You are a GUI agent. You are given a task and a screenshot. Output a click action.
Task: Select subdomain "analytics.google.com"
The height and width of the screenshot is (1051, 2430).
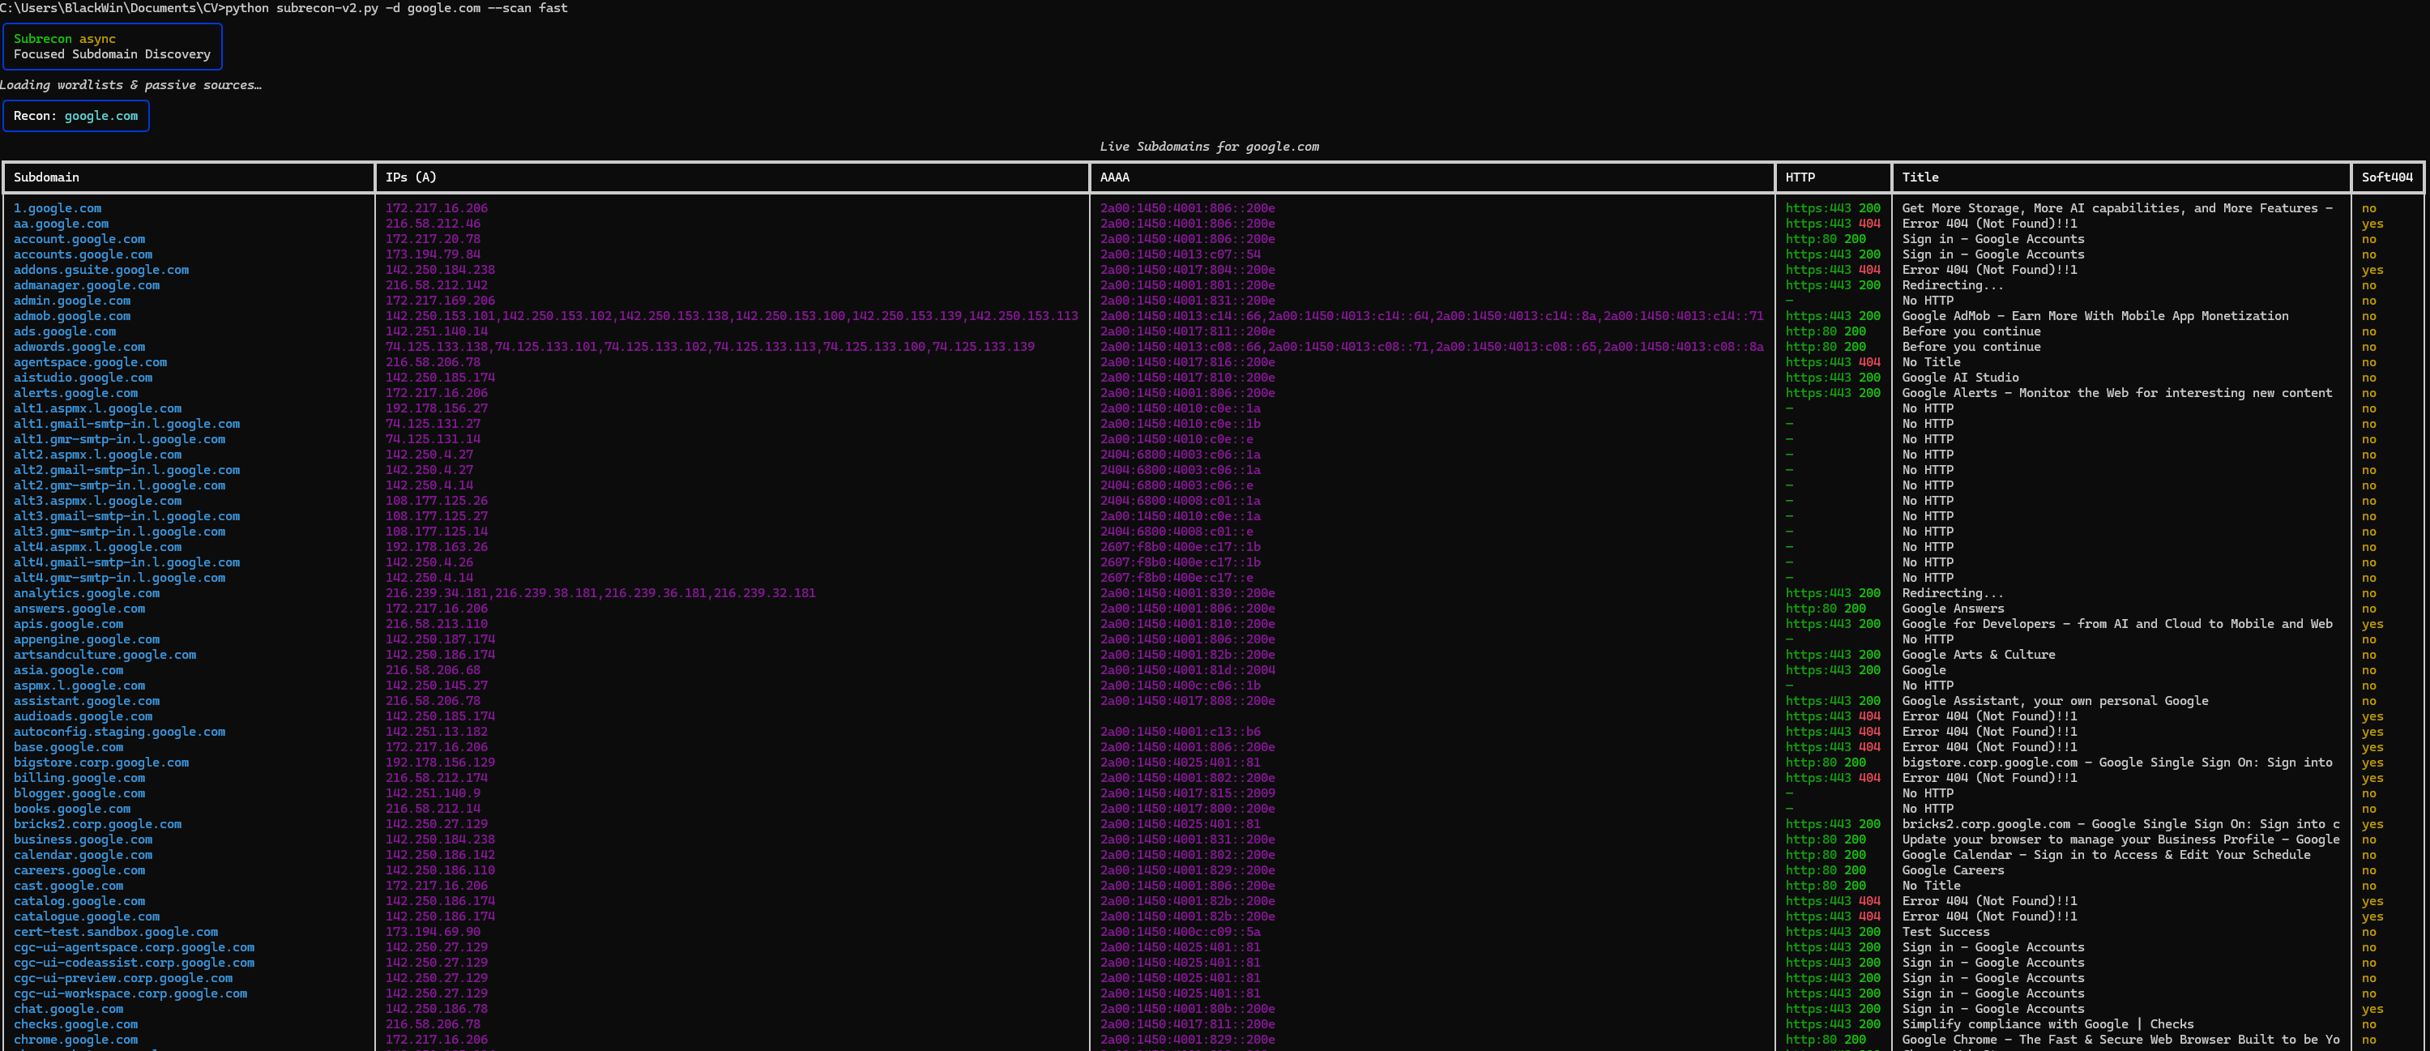click(87, 593)
